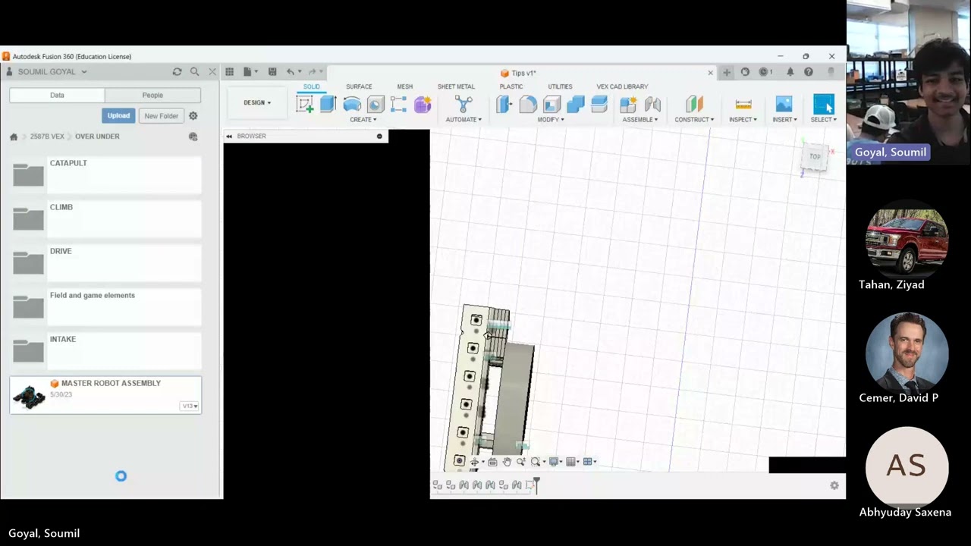Select the Shell tool
Viewport: 971px width, 546px height.
[x=551, y=105]
